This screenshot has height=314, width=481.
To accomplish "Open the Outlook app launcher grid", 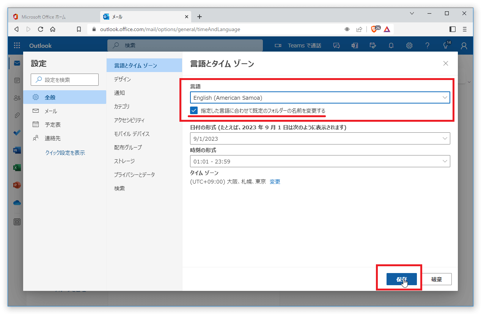I will tap(17, 46).
